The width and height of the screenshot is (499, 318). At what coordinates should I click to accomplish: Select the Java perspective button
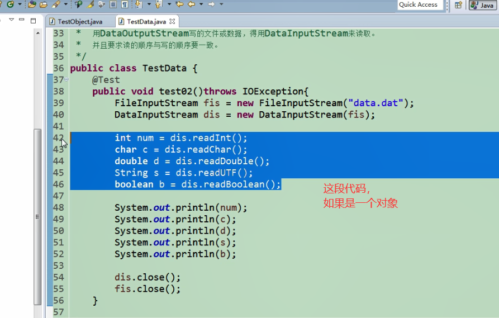pyautogui.click(x=482, y=5)
